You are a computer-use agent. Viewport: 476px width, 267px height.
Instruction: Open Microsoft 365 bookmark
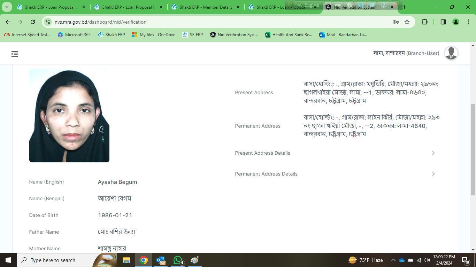[74, 35]
